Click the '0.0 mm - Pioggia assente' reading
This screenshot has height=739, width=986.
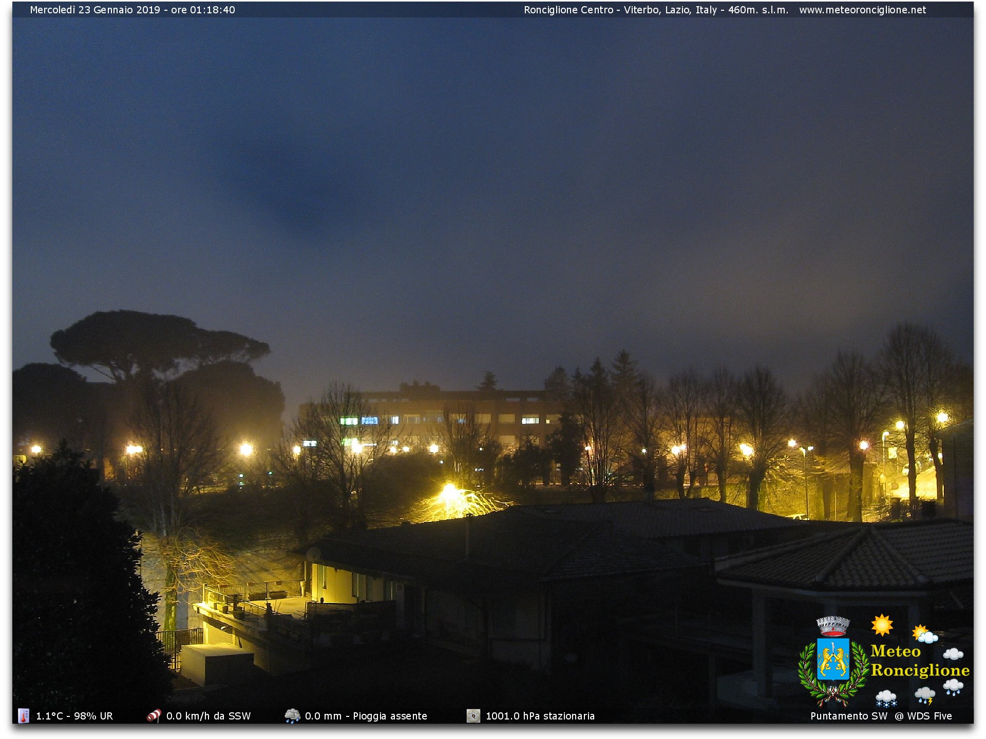coord(366,716)
